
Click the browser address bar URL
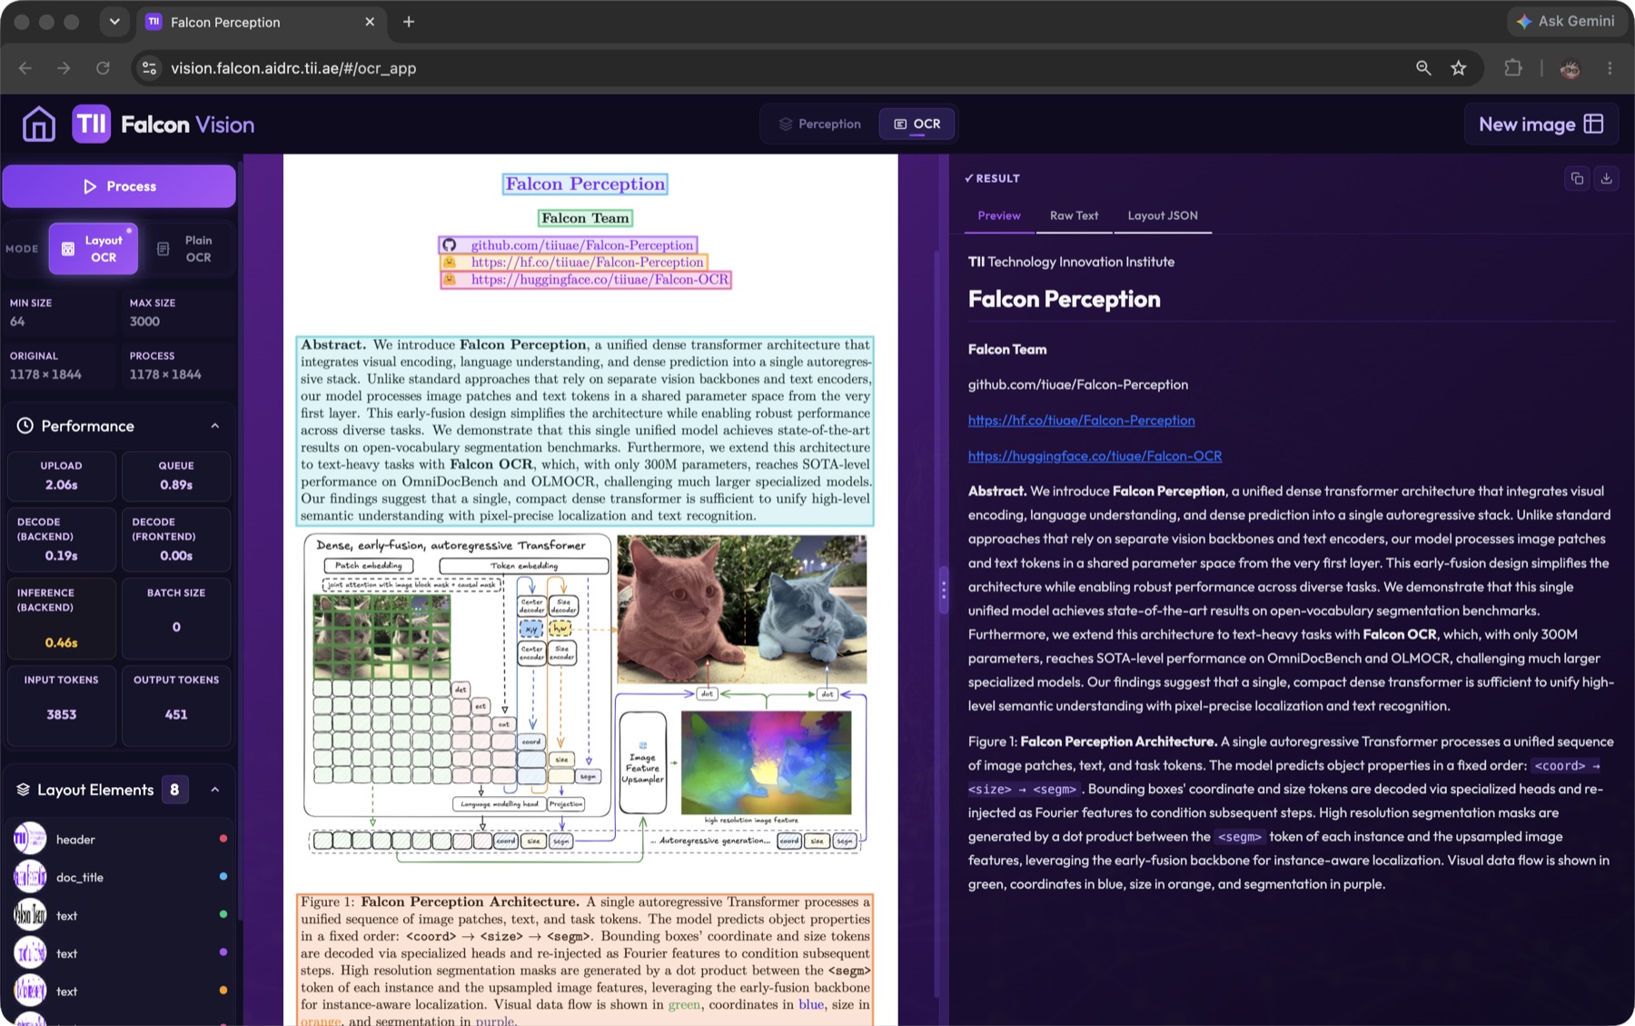(x=293, y=68)
